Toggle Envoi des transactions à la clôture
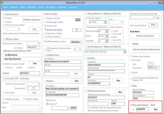 [89, 110]
